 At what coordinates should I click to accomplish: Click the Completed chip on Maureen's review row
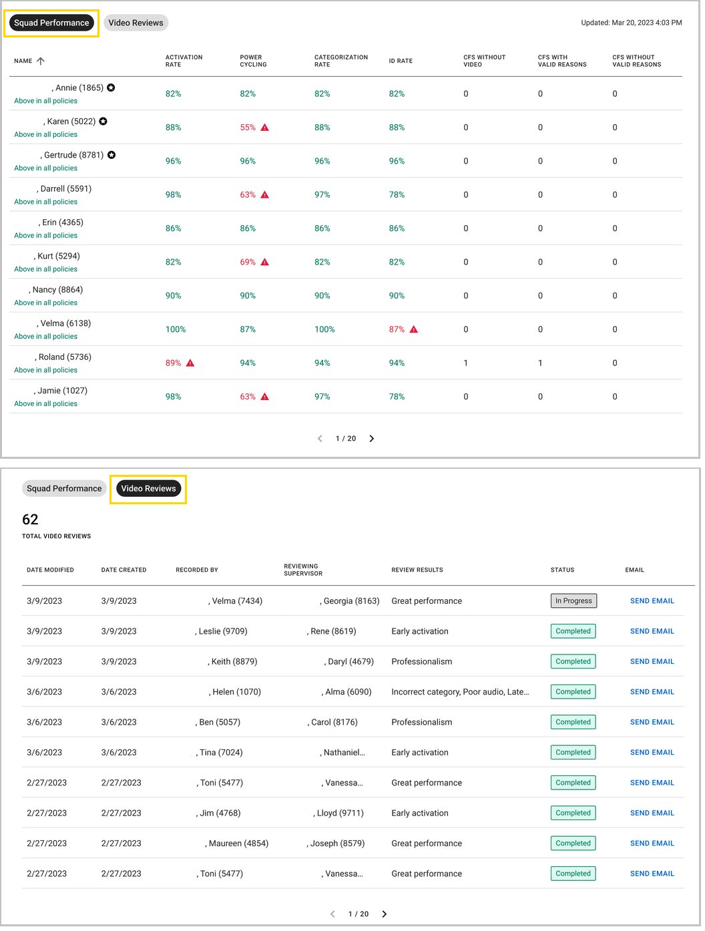[573, 843]
